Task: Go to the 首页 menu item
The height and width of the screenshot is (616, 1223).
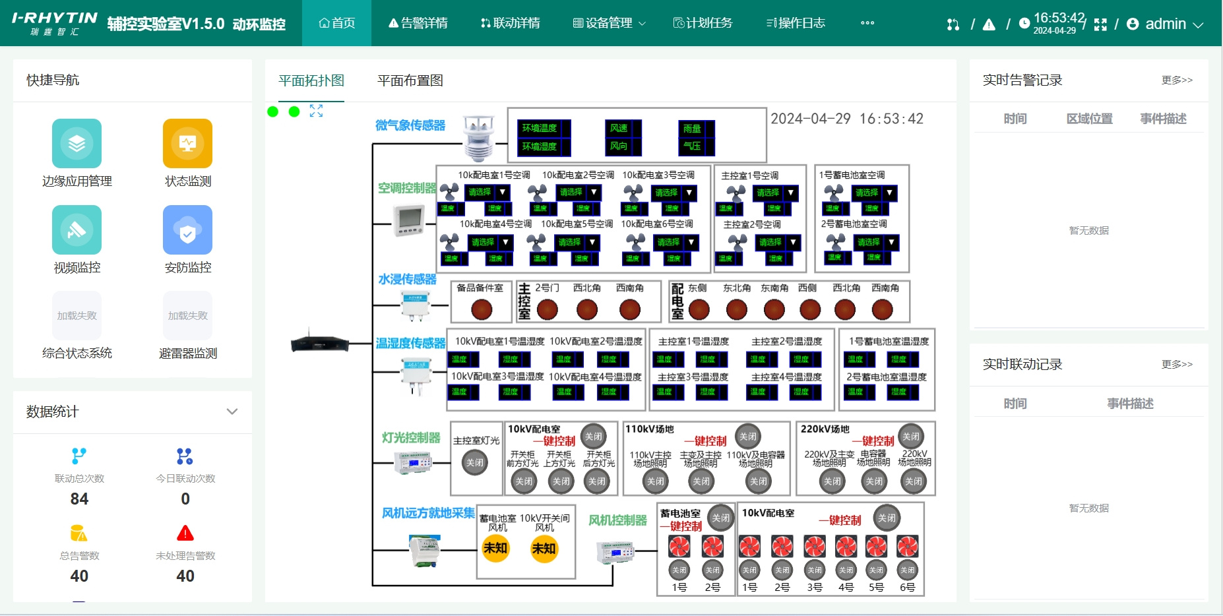Action: click(x=337, y=23)
